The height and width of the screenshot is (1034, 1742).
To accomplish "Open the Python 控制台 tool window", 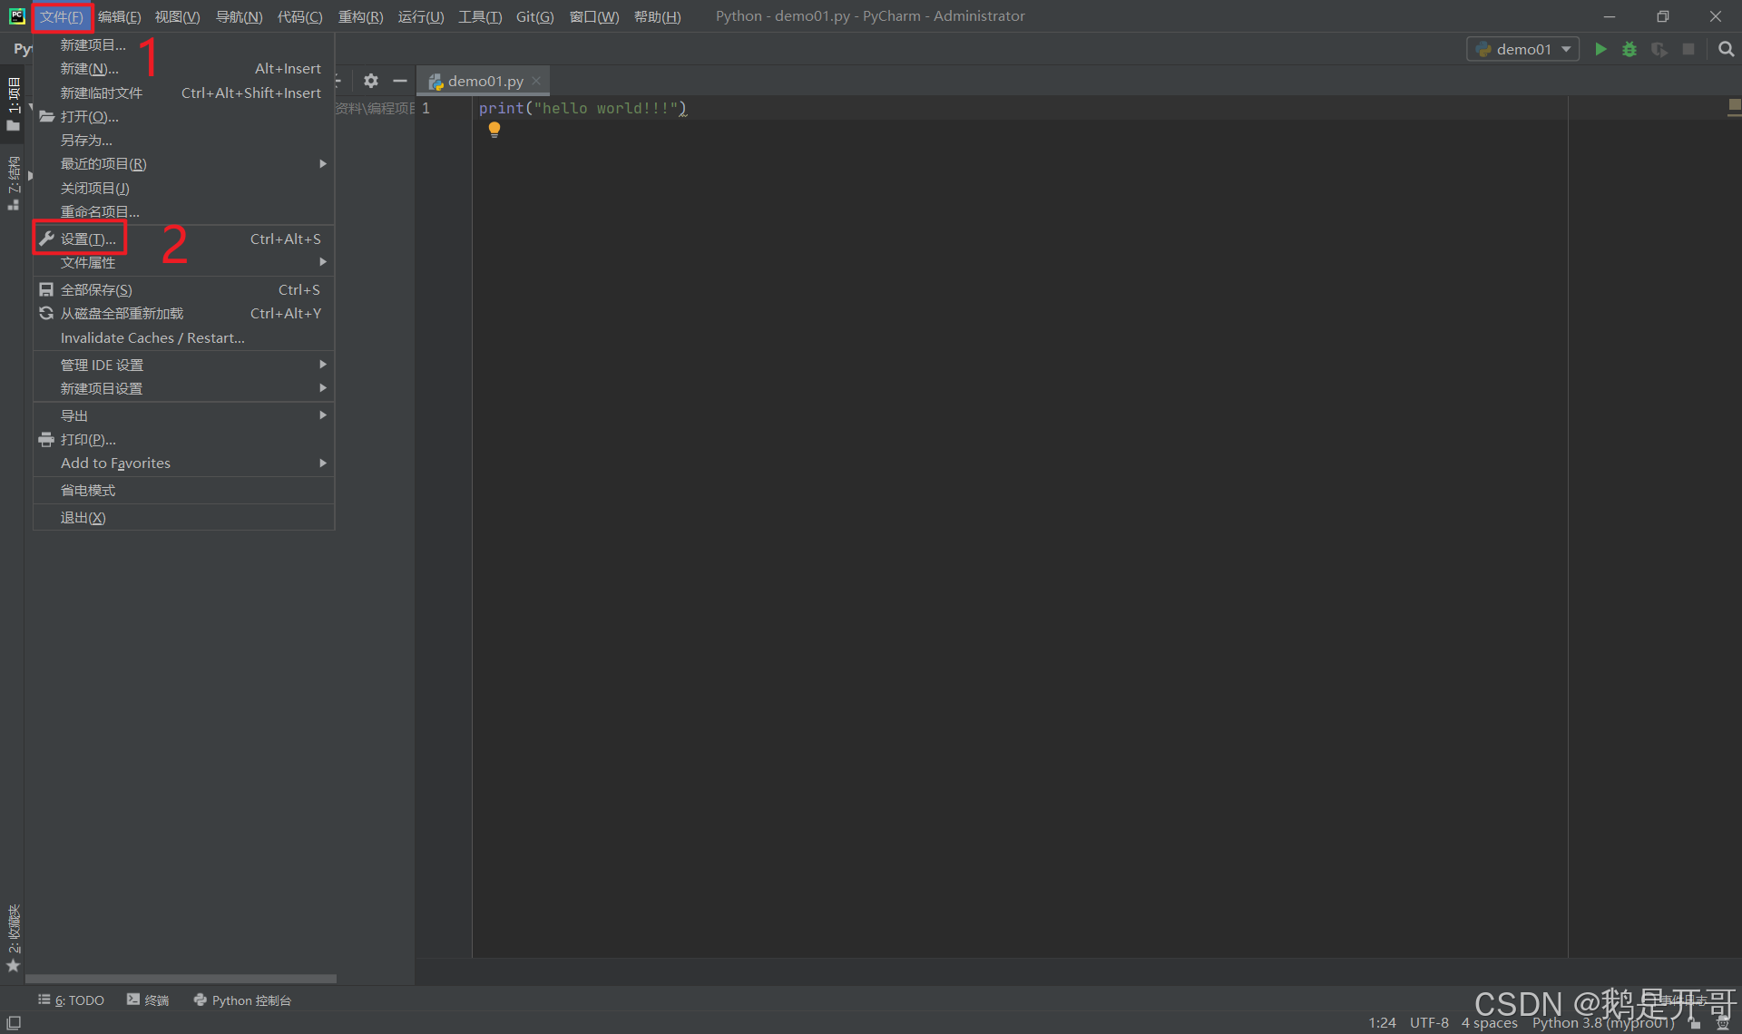I will [242, 1000].
